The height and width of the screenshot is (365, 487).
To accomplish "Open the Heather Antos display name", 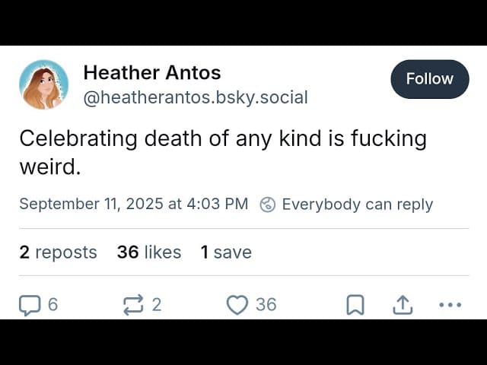I will [x=151, y=73].
